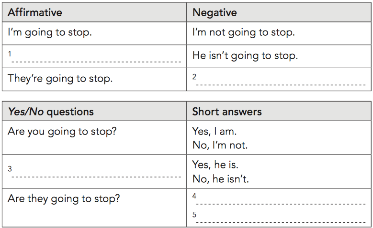Click the sentence "I'm not going to stop."

244,32
